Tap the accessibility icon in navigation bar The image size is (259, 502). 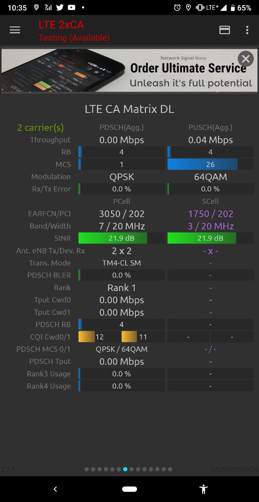click(203, 489)
